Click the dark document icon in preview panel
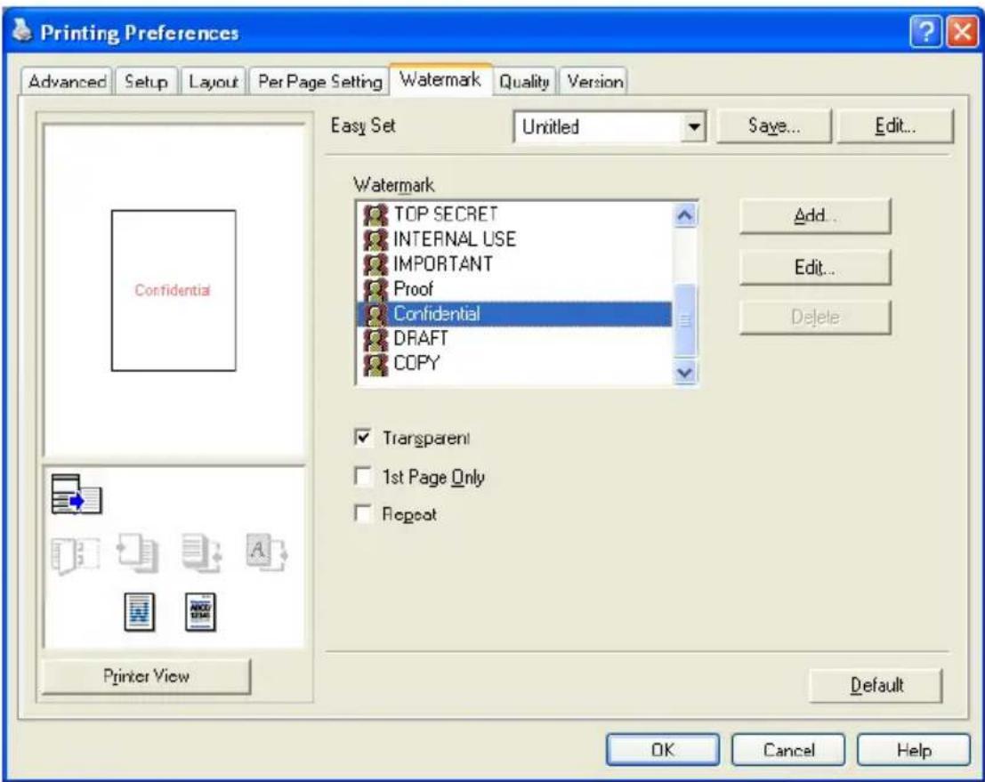Image resolution: width=985 pixels, height=782 pixels. click(200, 611)
